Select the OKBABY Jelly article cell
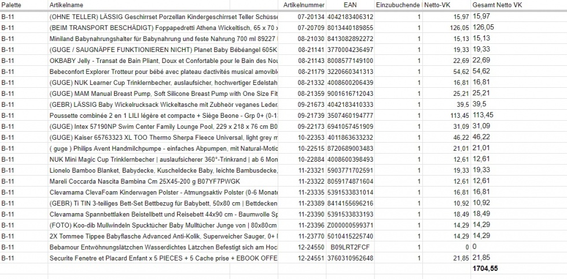Screen dimensions: 567x279 pos(163,61)
